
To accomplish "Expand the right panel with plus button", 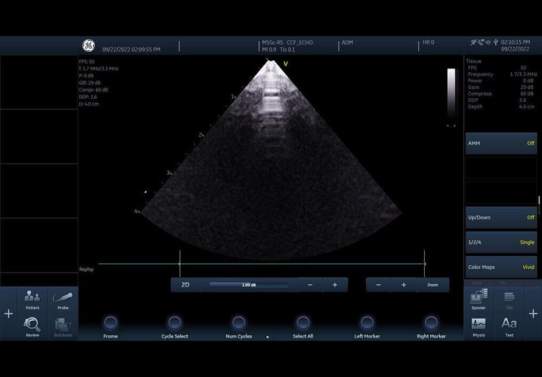I will (533, 314).
